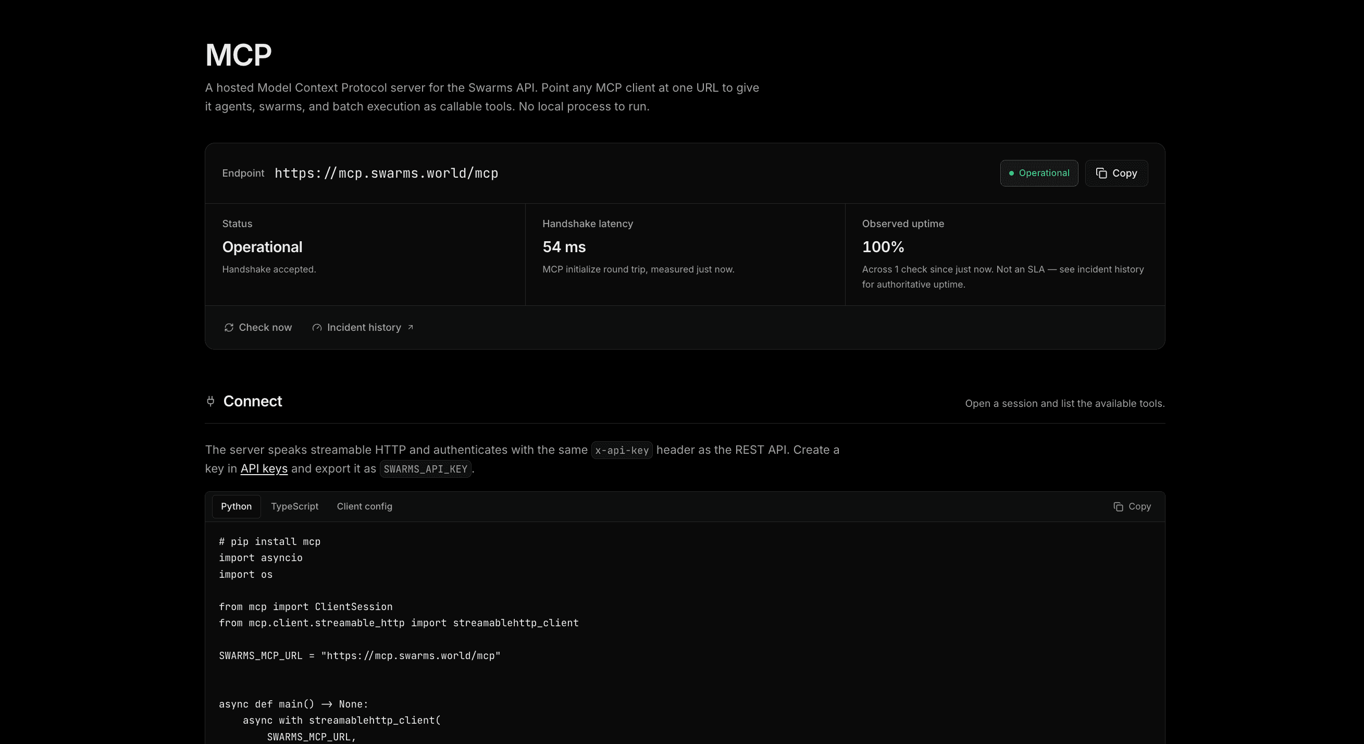Click the 'async def main()' code line

click(293, 704)
